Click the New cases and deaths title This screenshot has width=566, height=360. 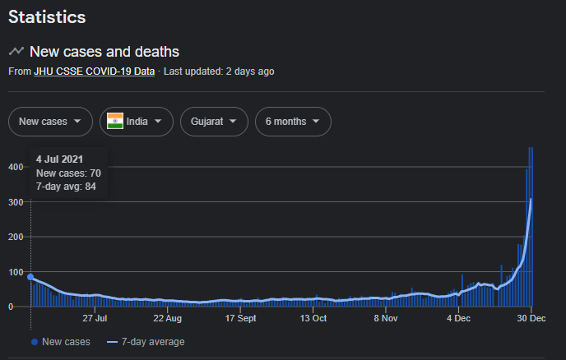click(104, 52)
